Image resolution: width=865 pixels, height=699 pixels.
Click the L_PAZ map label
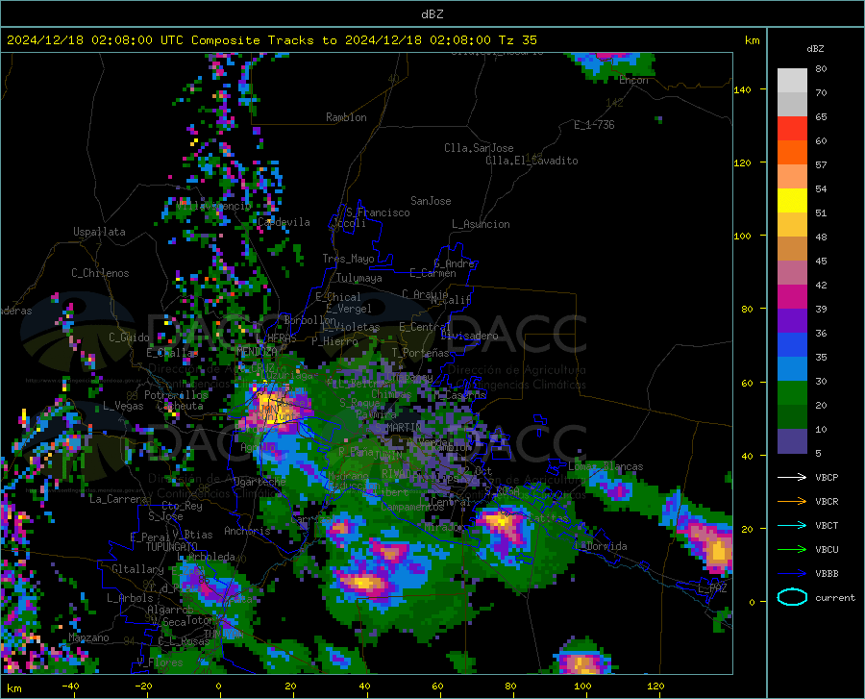(x=712, y=588)
